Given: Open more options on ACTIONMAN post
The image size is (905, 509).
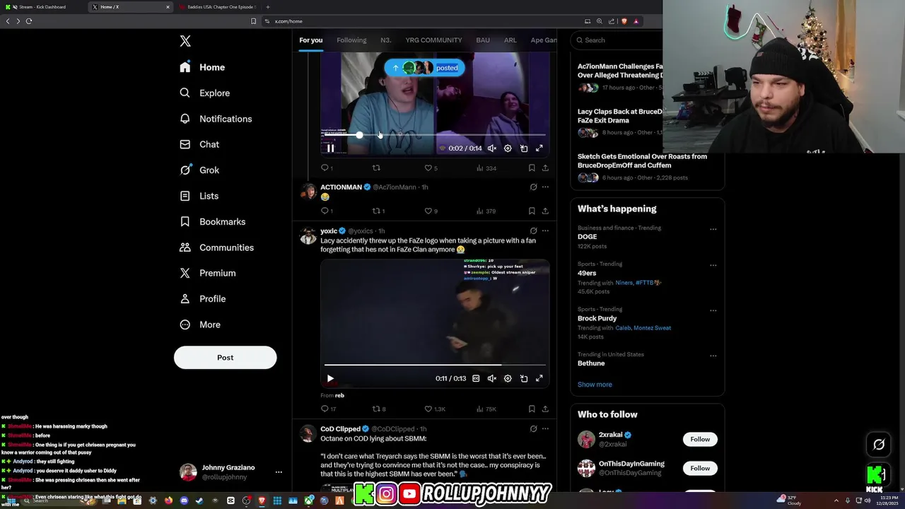Looking at the screenshot, I should (545, 187).
